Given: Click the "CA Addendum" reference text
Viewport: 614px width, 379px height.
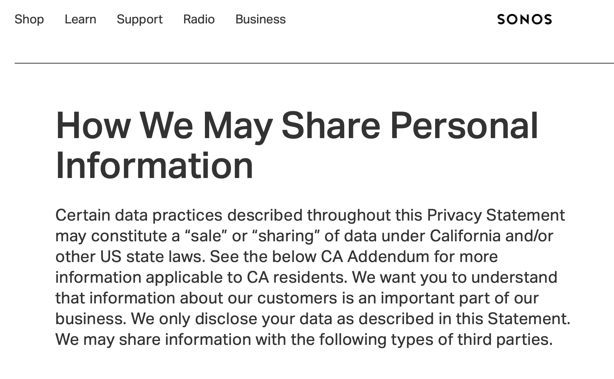Looking at the screenshot, I should tap(375, 257).
